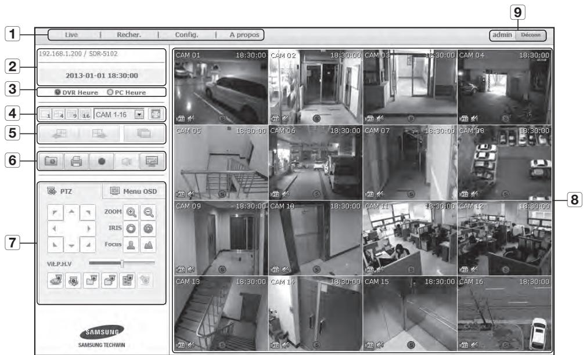Click the S status icon on CAM 02
The height and width of the screenshot is (355, 583).
point(317,118)
